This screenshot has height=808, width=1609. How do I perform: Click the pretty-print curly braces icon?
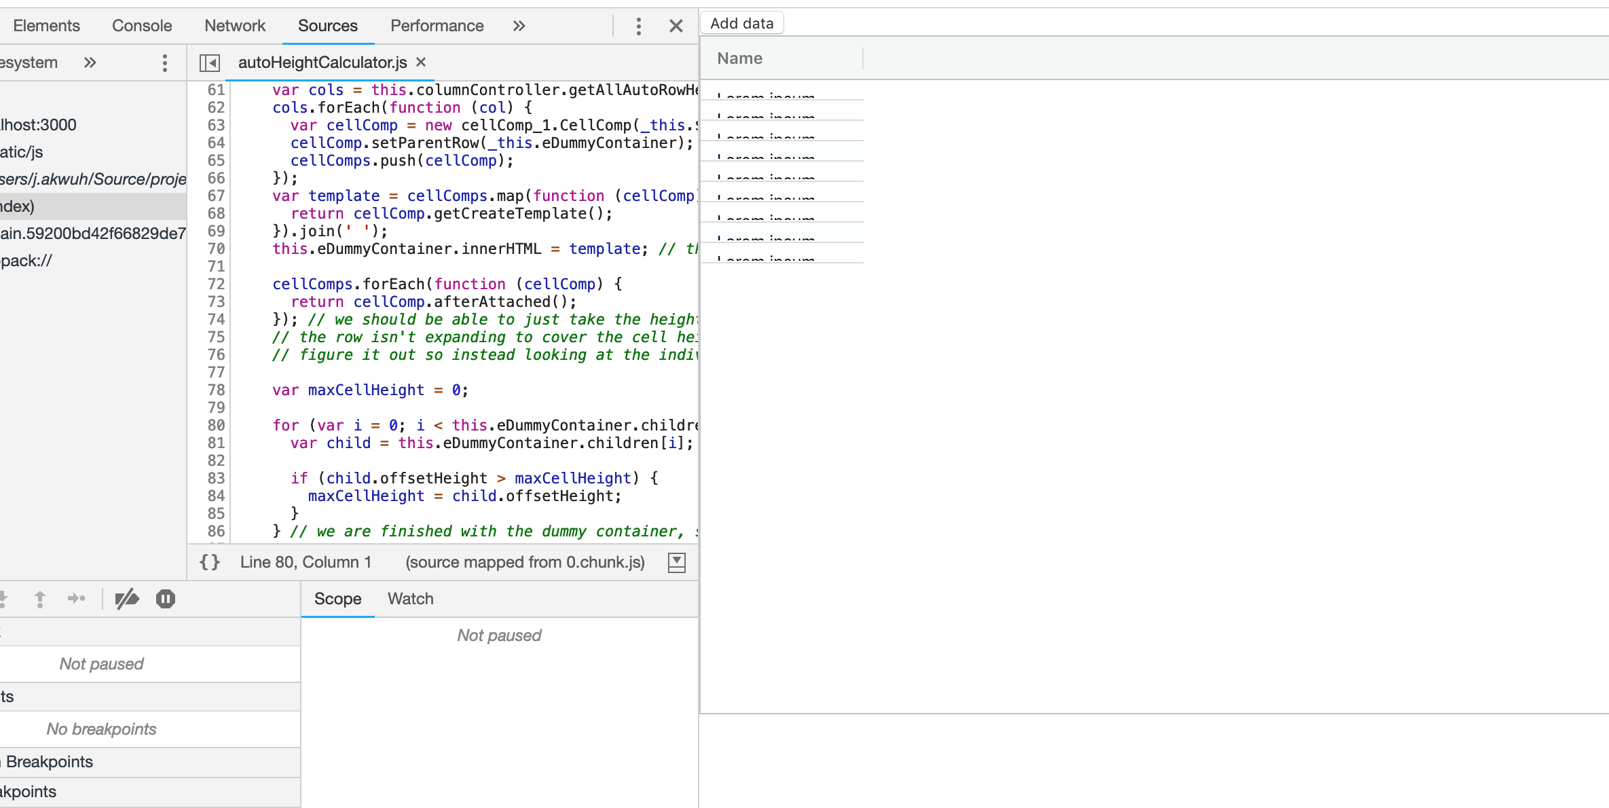(210, 562)
